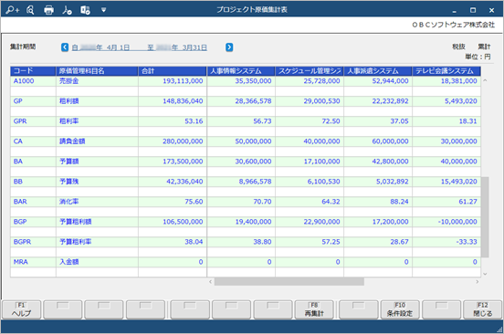Select 予算粗利率 value -33.33
The height and width of the screenshot is (334, 504).
pyautogui.click(x=446, y=242)
